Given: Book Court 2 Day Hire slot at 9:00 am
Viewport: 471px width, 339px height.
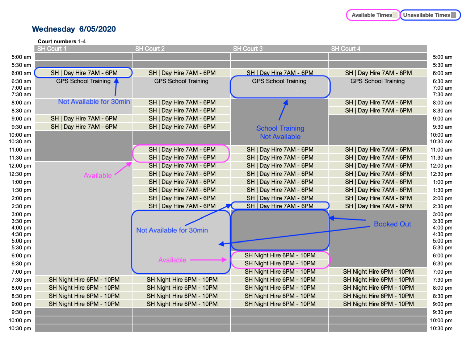Looking at the screenshot, I should [182, 118].
